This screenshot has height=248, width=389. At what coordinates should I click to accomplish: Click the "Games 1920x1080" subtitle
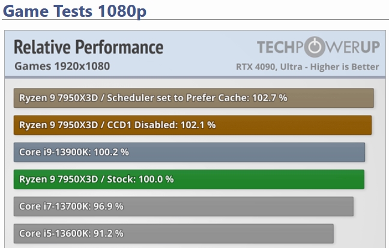(61, 66)
